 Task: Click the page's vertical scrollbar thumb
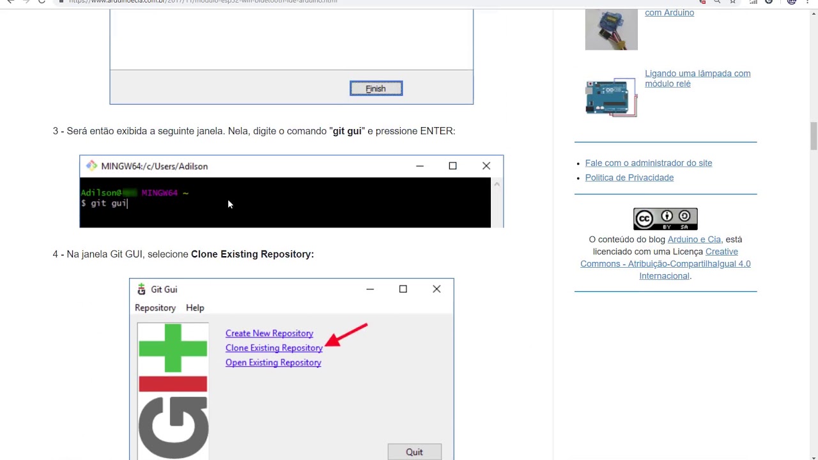click(814, 135)
